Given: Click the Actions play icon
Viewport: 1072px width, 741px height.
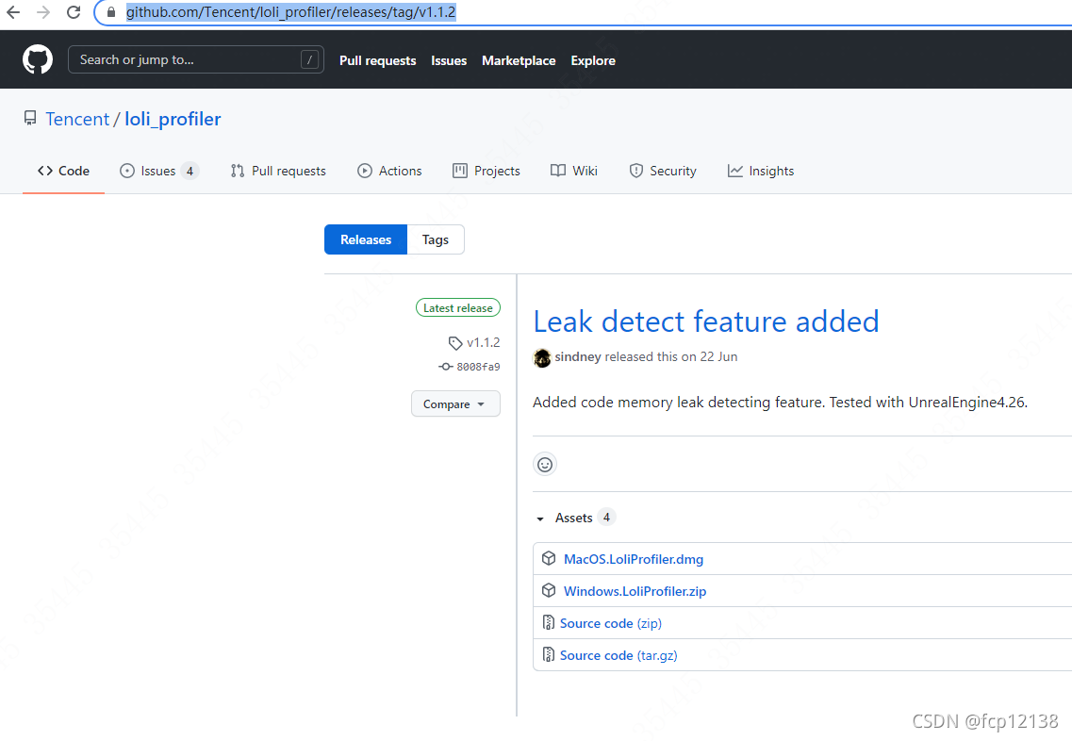Looking at the screenshot, I should [365, 171].
